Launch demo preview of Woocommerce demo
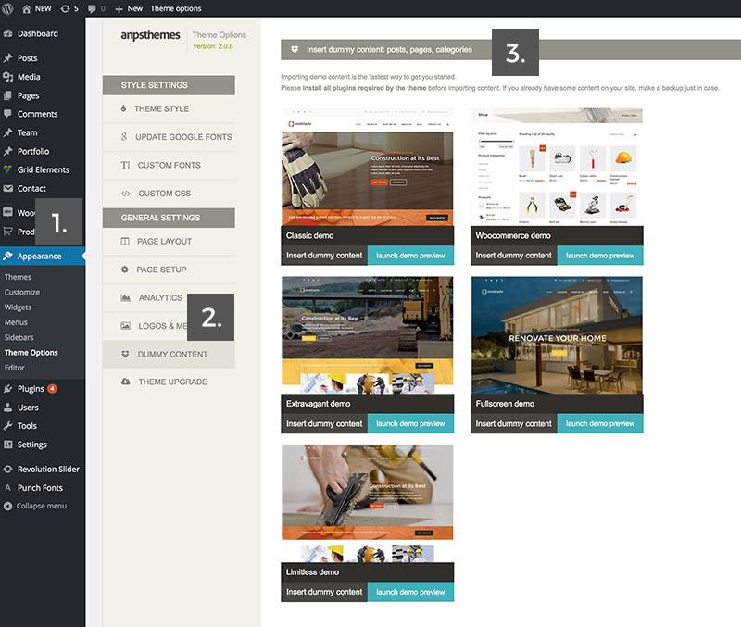 pyautogui.click(x=600, y=256)
